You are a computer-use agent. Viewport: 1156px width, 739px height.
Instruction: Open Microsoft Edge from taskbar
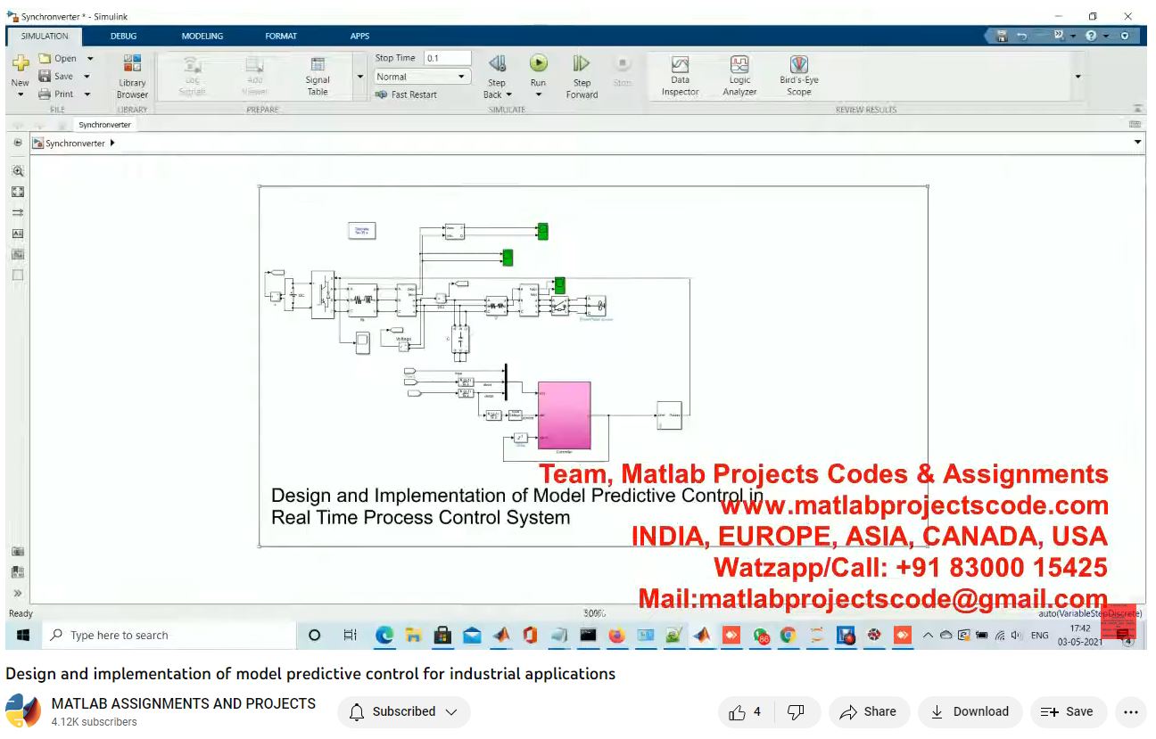pyautogui.click(x=384, y=636)
